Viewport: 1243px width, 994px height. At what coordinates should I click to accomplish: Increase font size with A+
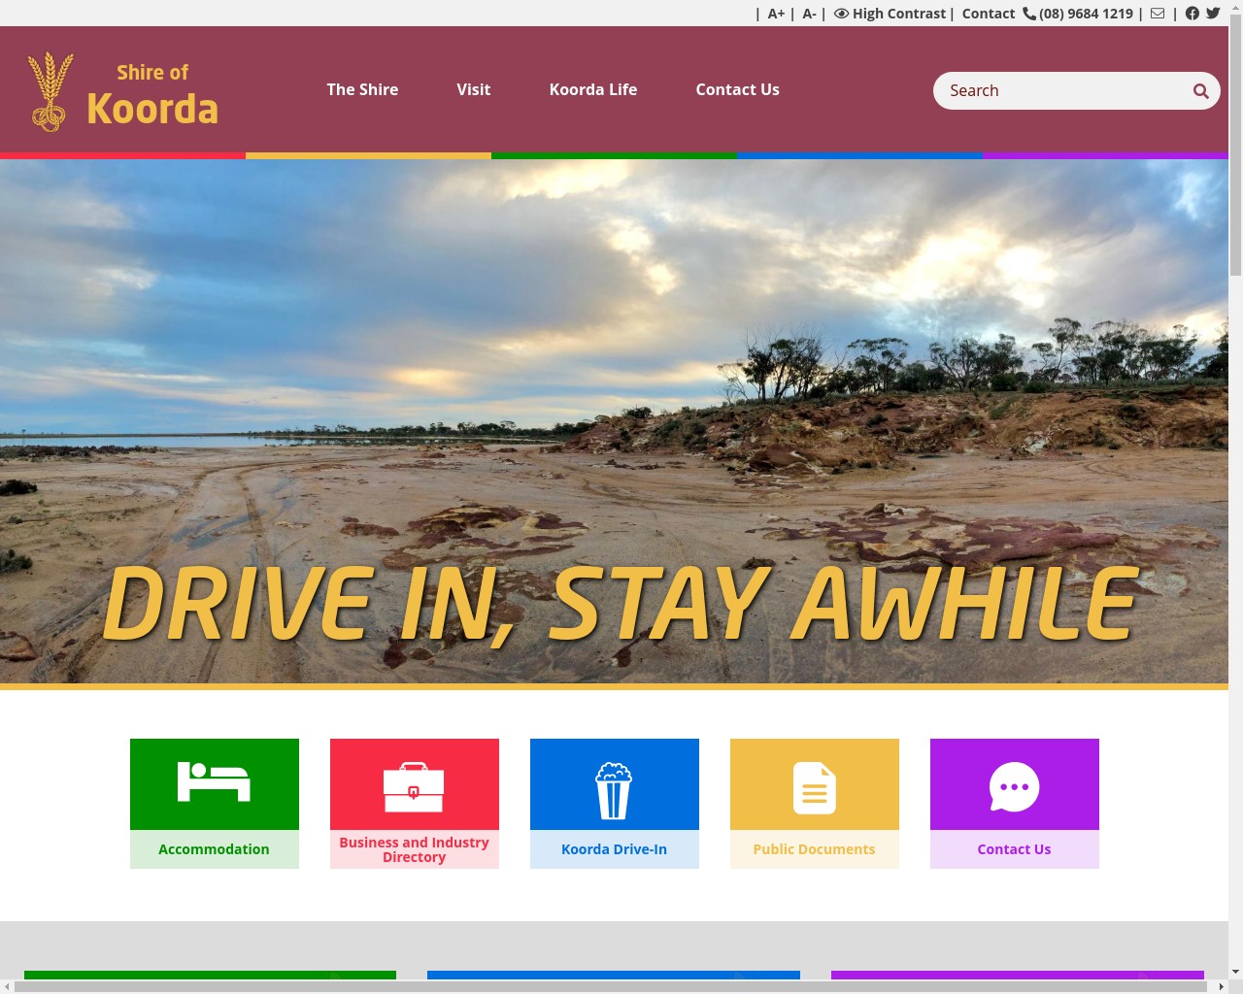776,14
